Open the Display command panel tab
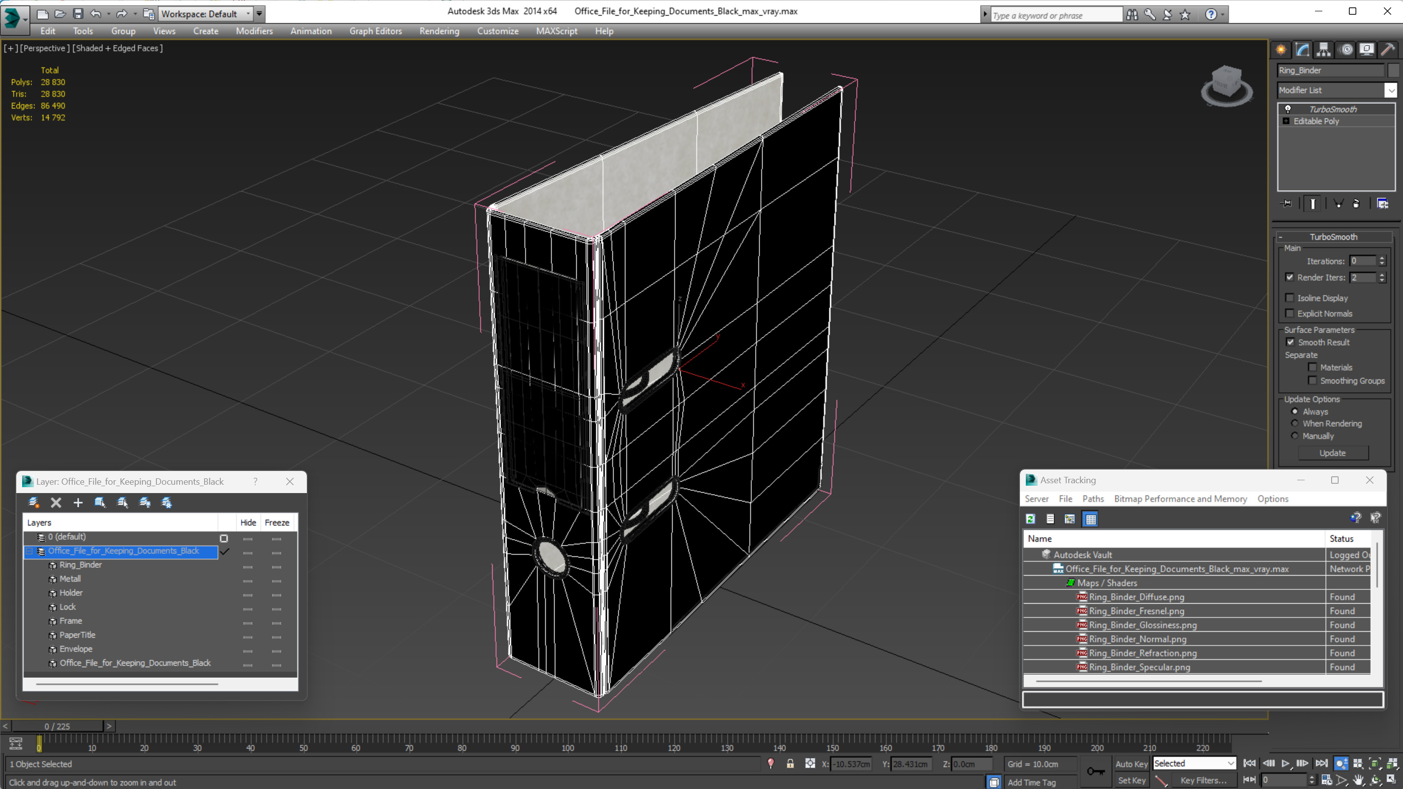1403x789 pixels. (1367, 50)
